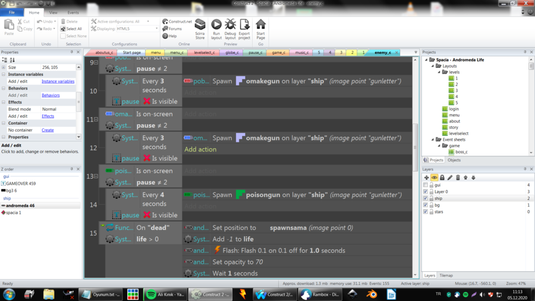Toggle visibility checkbox for gui layer
The image size is (535, 301).
tap(426, 185)
